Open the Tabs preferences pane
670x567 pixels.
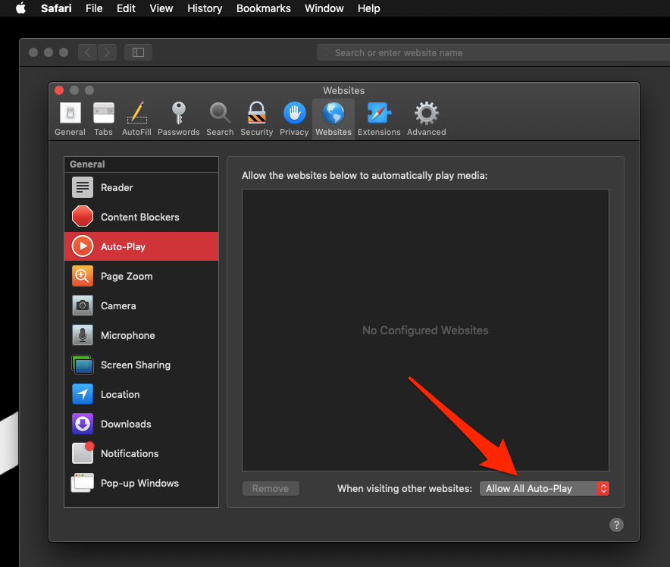103,119
